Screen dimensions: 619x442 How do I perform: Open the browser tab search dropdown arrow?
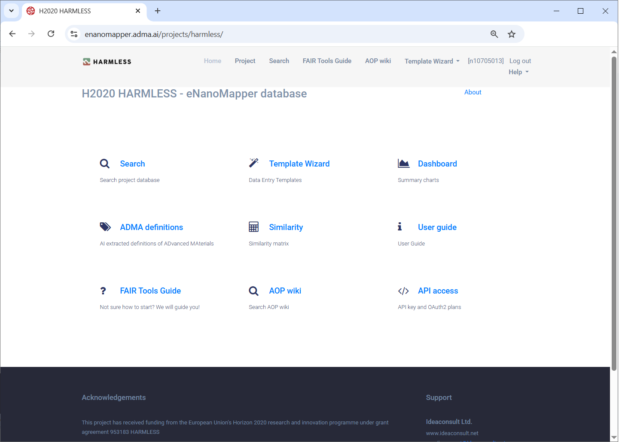point(12,11)
